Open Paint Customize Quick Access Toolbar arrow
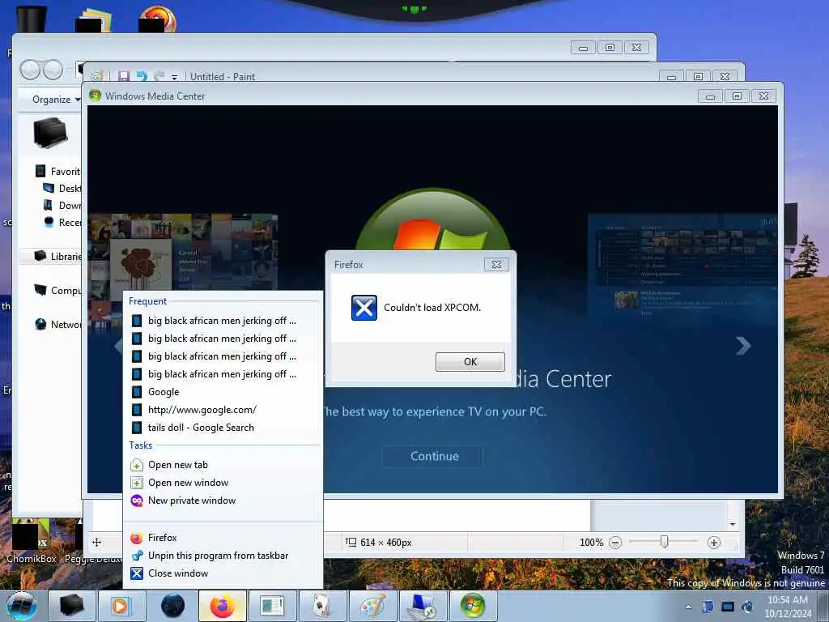This screenshot has height=622, width=829. click(x=174, y=77)
